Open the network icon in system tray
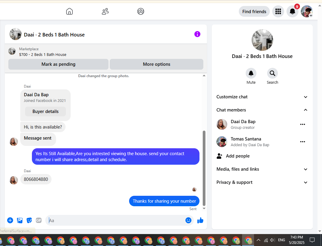This screenshot has height=246, width=322. 266,240
